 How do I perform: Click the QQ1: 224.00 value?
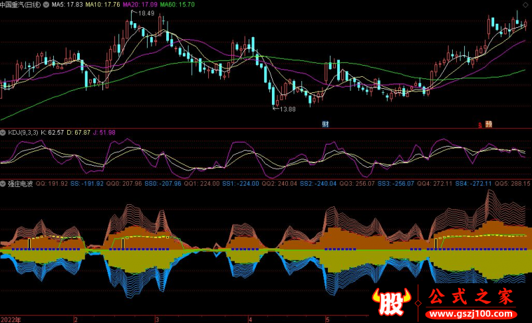(x=202, y=184)
